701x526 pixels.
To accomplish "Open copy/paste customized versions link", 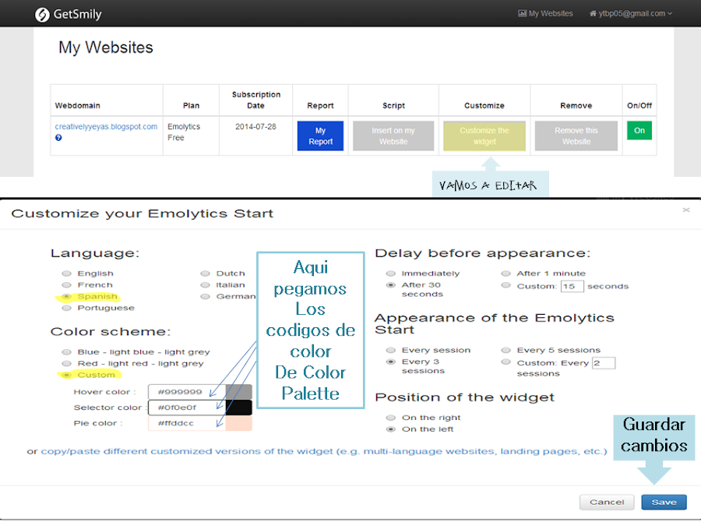I will pyautogui.click(x=324, y=451).
